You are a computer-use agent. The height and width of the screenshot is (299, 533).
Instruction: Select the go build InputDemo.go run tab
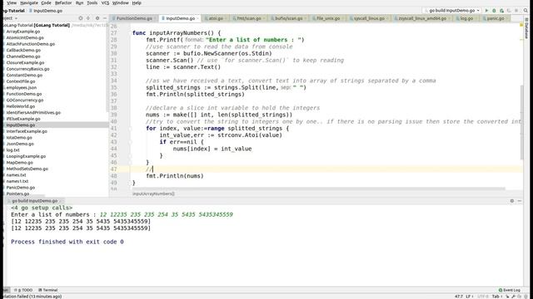point(34,201)
